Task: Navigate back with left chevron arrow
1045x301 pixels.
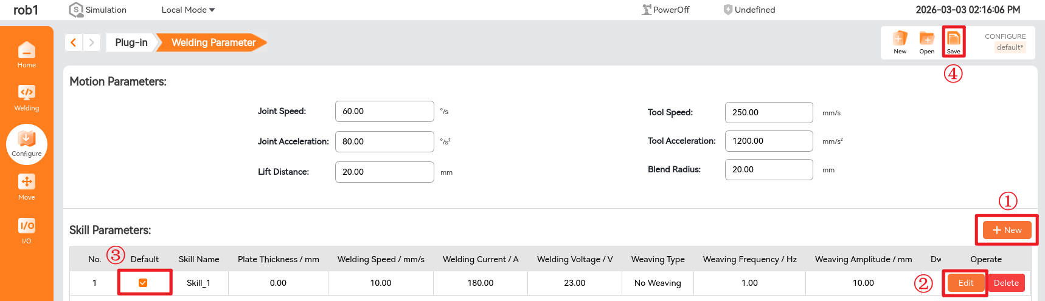Action: (74, 42)
